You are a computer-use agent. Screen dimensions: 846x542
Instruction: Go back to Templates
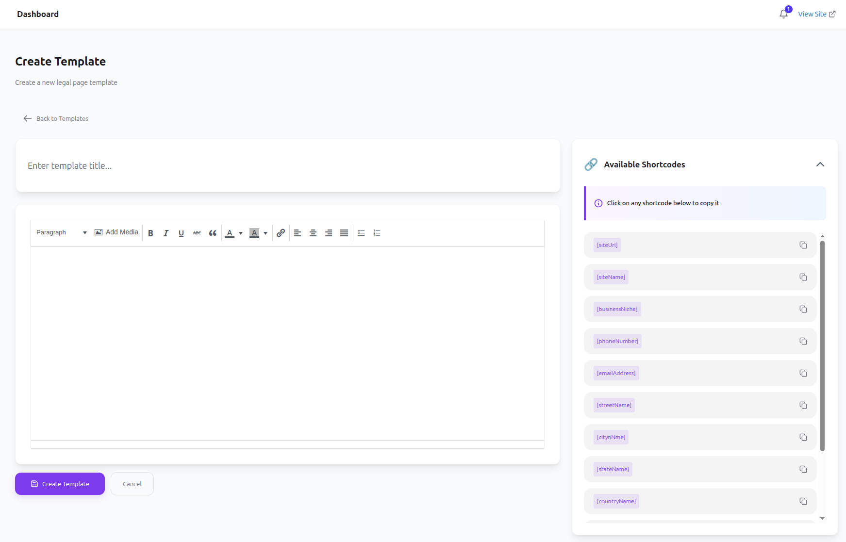coord(56,118)
